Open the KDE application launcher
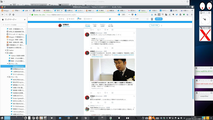The height and width of the screenshot is (120, 213). (x=2, y=118)
